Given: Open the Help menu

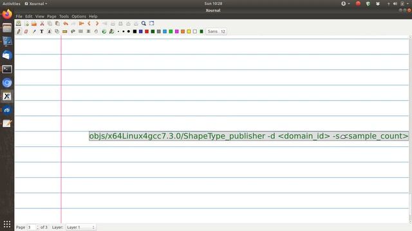Looking at the screenshot, I should pyautogui.click(x=93, y=16).
